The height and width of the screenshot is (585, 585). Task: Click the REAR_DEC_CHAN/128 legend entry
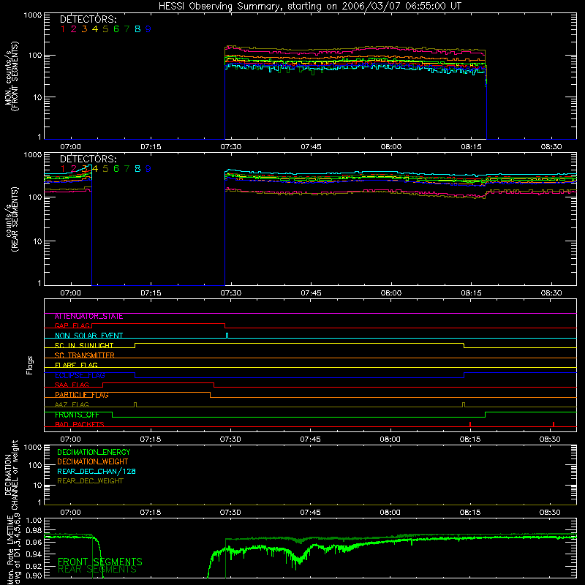[97, 471]
